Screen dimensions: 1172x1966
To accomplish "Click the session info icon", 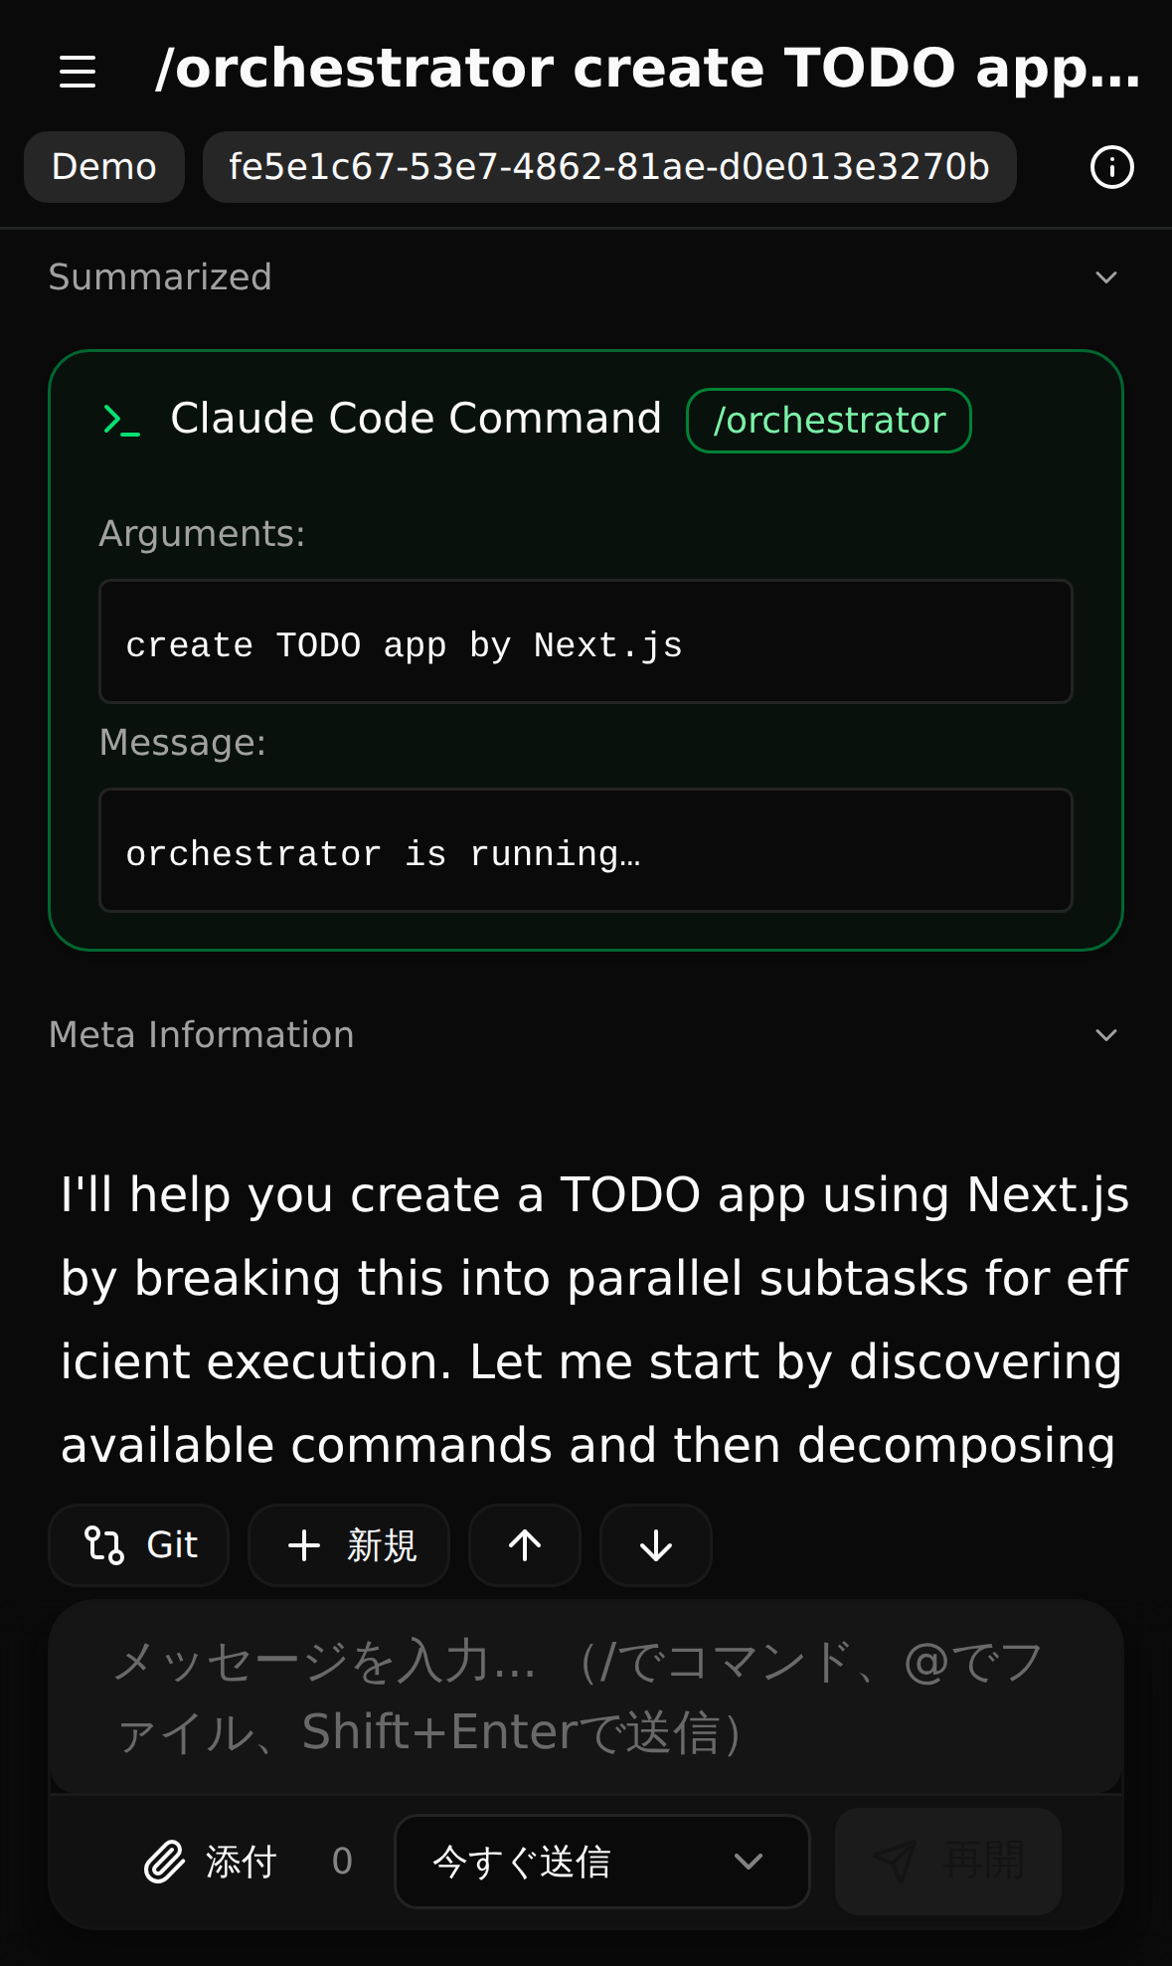I will (x=1111, y=167).
